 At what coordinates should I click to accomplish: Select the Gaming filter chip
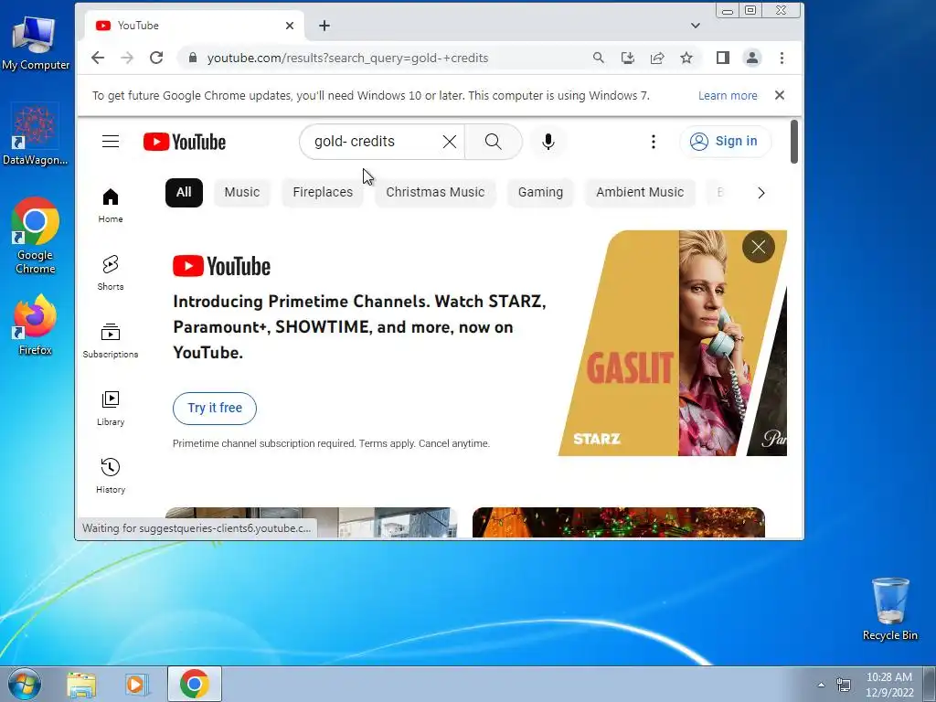(540, 192)
